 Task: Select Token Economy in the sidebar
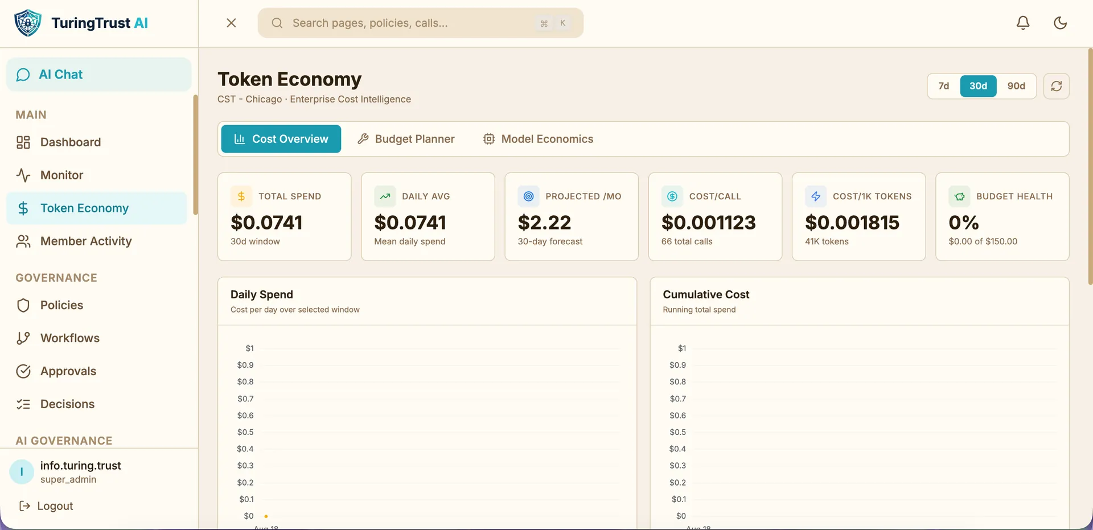click(x=97, y=208)
